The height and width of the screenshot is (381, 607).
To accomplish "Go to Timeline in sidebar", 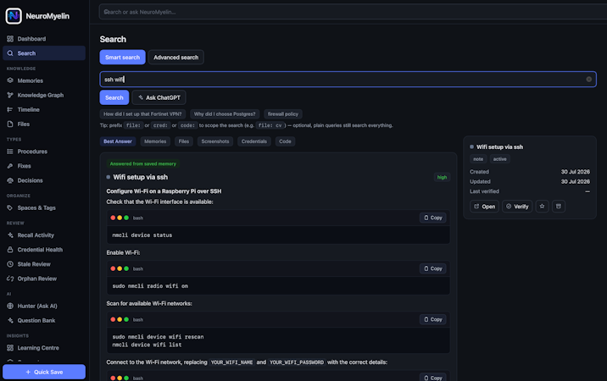I will pos(44,109).
